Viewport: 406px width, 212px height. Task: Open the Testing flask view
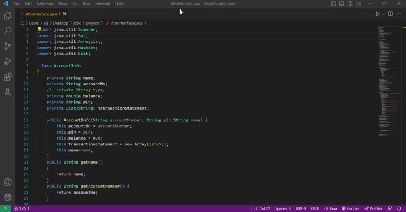coord(8,92)
